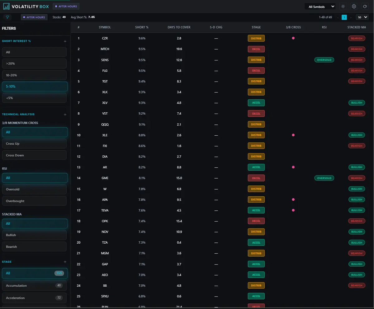Click the MGM symbol cell

point(105,253)
